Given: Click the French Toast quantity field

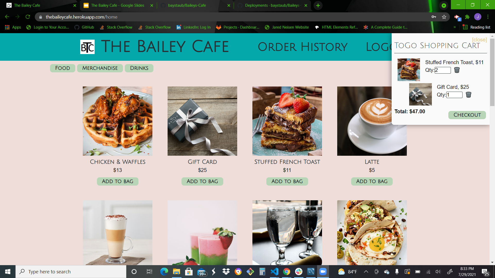Looking at the screenshot, I should pos(443,70).
